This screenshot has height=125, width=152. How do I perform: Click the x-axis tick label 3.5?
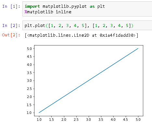tap(101, 119)
